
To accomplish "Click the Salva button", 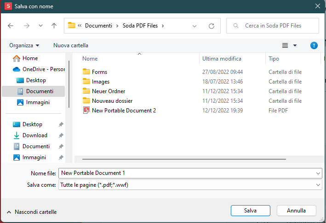I will pyautogui.click(x=250, y=211).
